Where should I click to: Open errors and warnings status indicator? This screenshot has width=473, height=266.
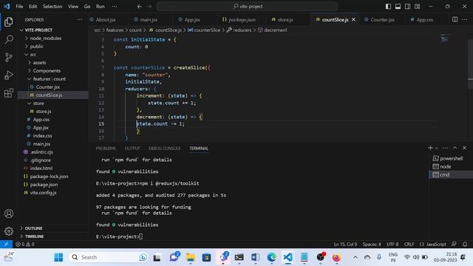(25, 245)
